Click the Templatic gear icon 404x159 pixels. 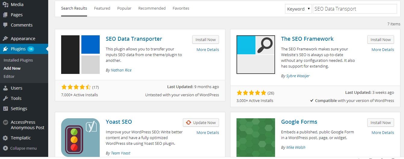(5, 138)
